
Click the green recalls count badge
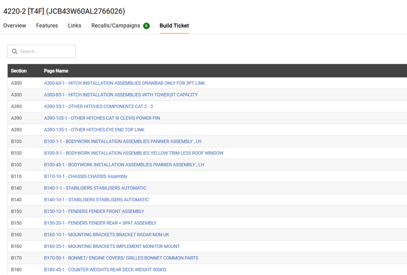146,26
